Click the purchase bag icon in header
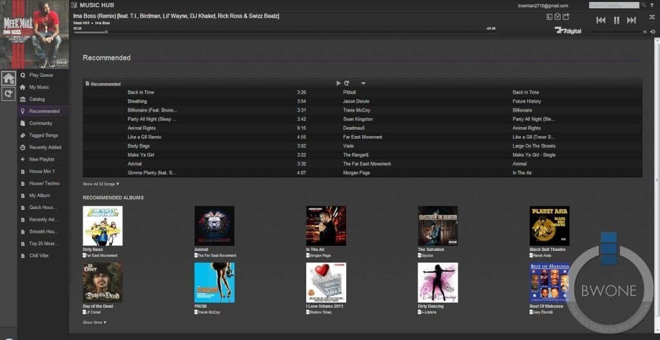 coord(558,17)
